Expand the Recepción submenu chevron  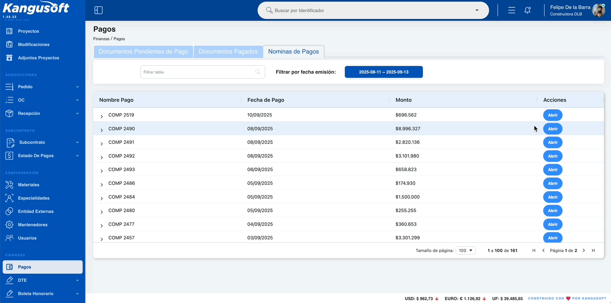point(77,113)
